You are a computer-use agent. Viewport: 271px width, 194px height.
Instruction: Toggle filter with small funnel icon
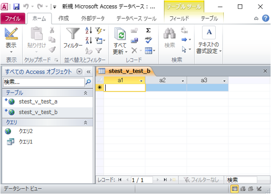coord(99,50)
